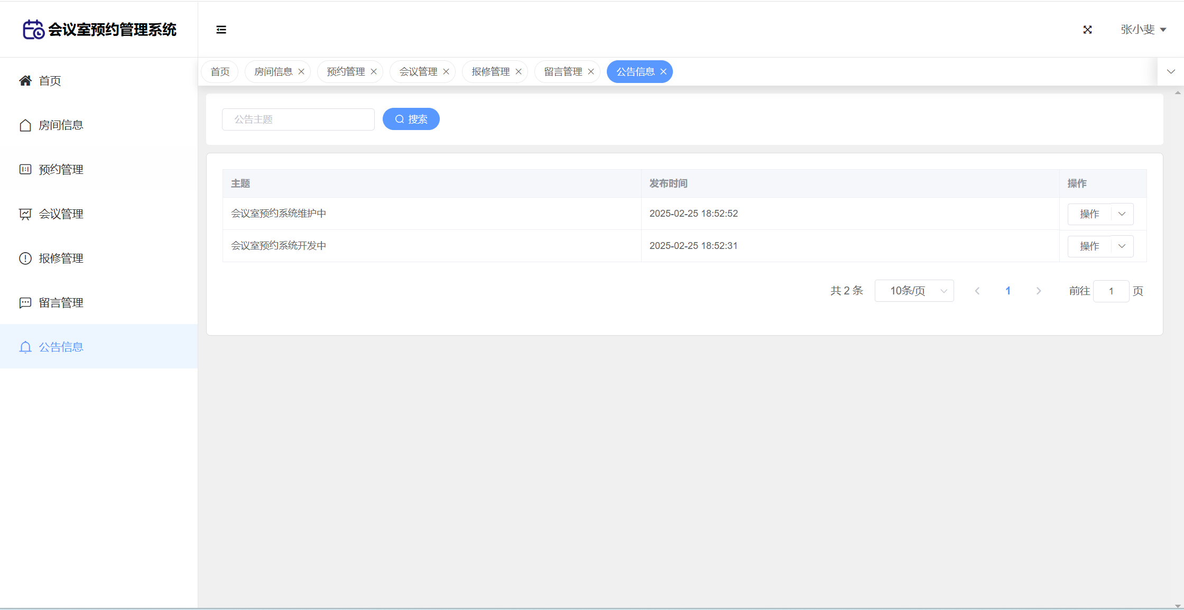Open 预约管理 from the sidebar

61,170
